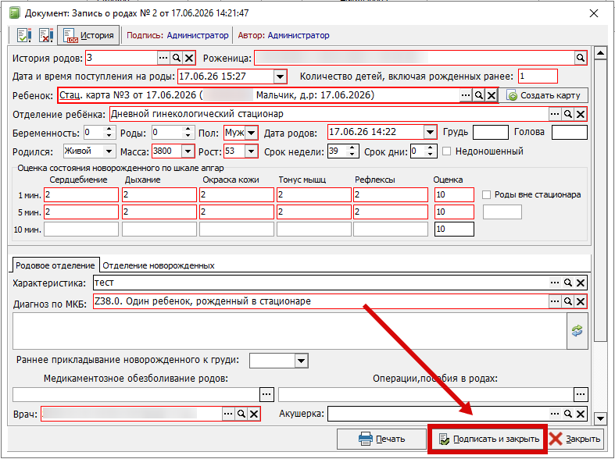Clear the История родов field
615x459 pixels.
pyautogui.click(x=189, y=58)
